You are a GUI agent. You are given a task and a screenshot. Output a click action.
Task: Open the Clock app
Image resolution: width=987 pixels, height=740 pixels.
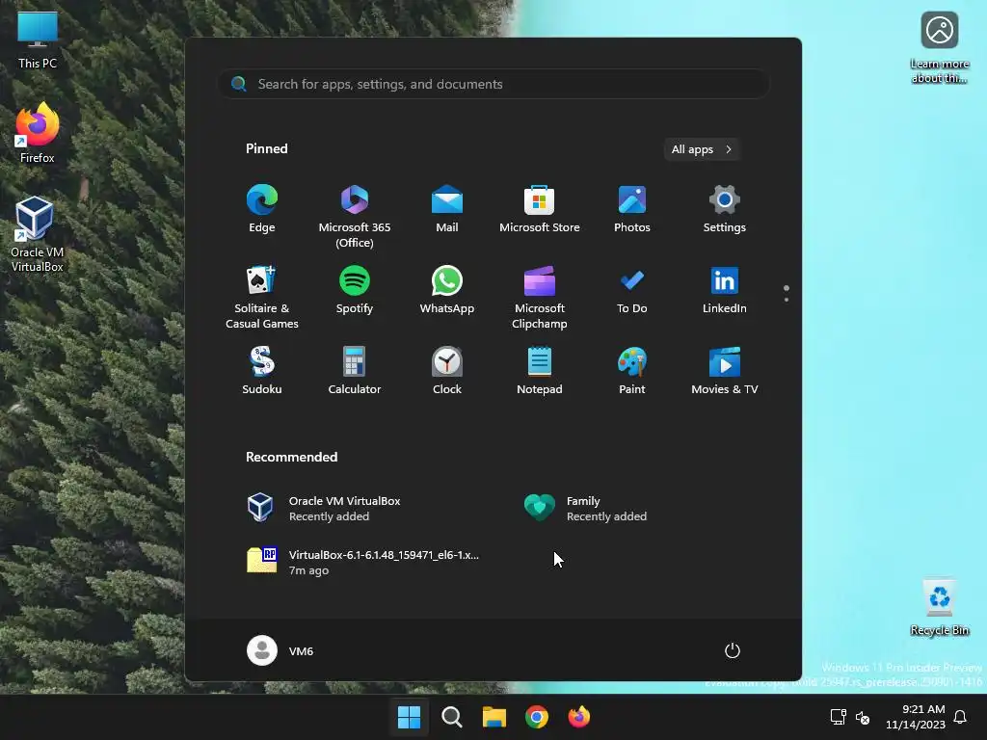click(447, 371)
